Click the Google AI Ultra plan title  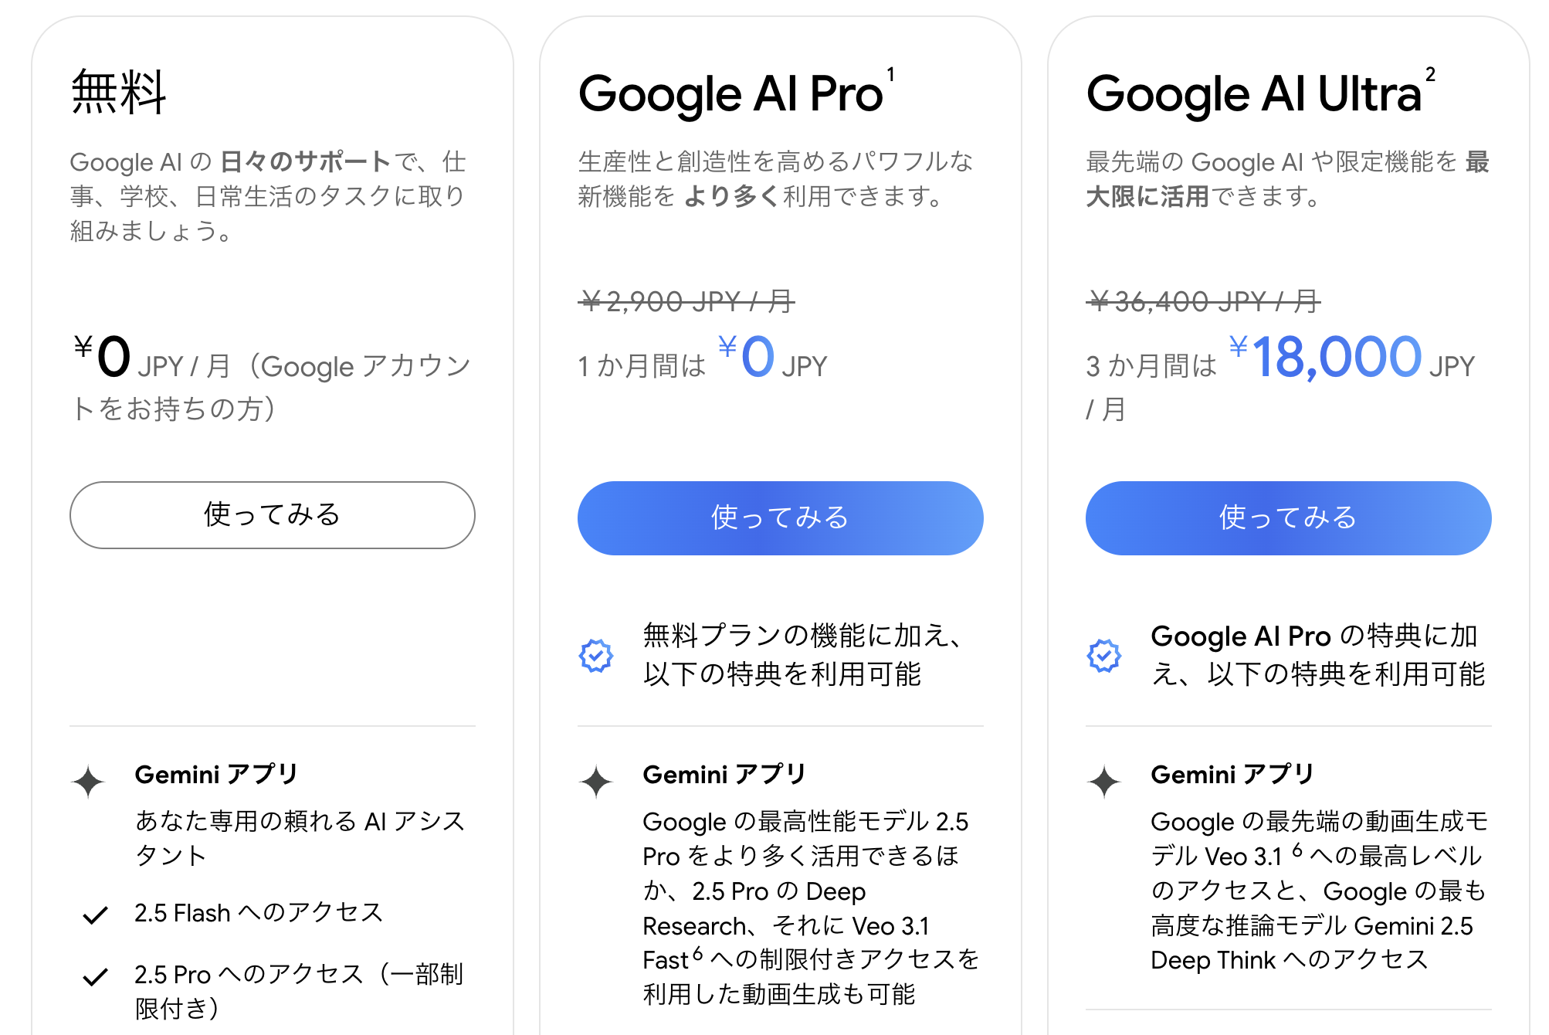(1253, 94)
